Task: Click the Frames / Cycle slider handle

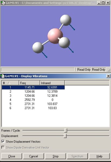Action: [66, 130]
